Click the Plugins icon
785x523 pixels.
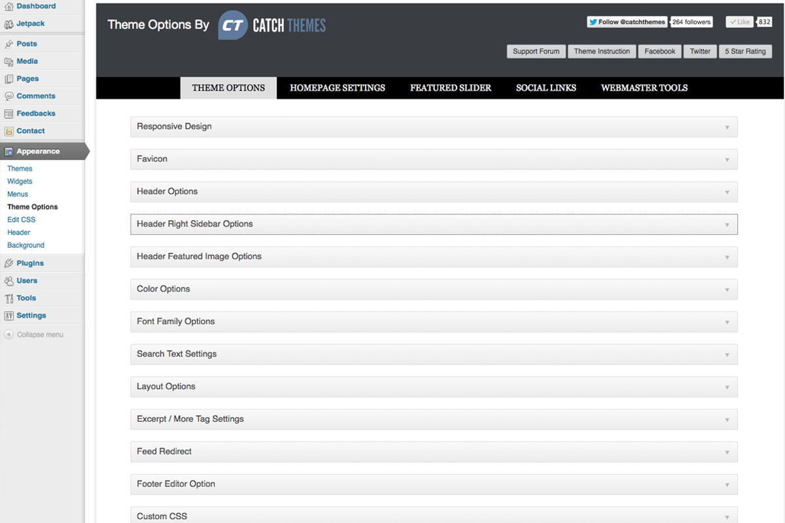pos(9,263)
